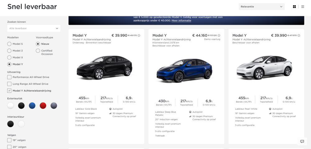Click struck-through price € 49.170
Viewport: 311px width, 149px height.
pos(132,36)
